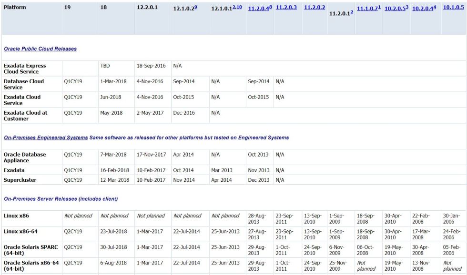
Task: Open the Oracle Public Cloud Releases link
Action: (40, 49)
